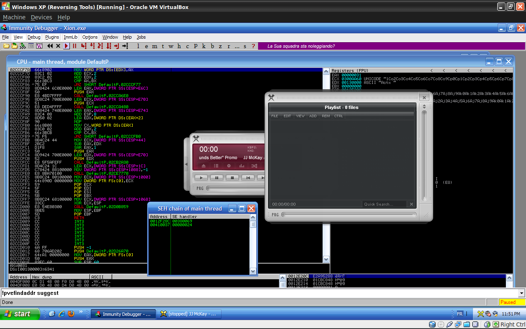Open the File menu in Immunity Debugger

[x=5, y=37]
